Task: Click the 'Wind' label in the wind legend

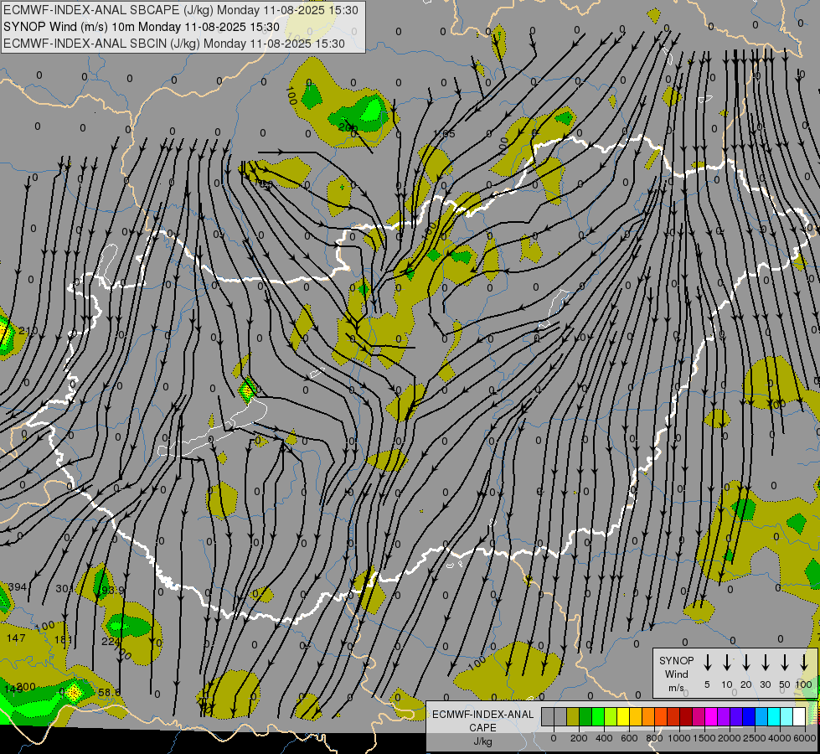Action: 676,674
